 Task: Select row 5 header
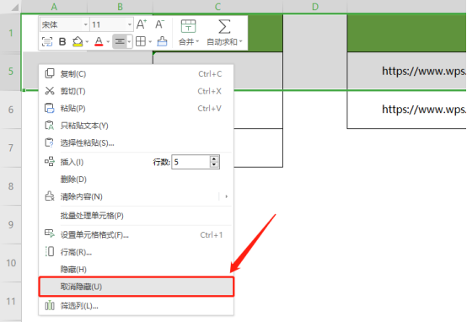[x=11, y=71]
